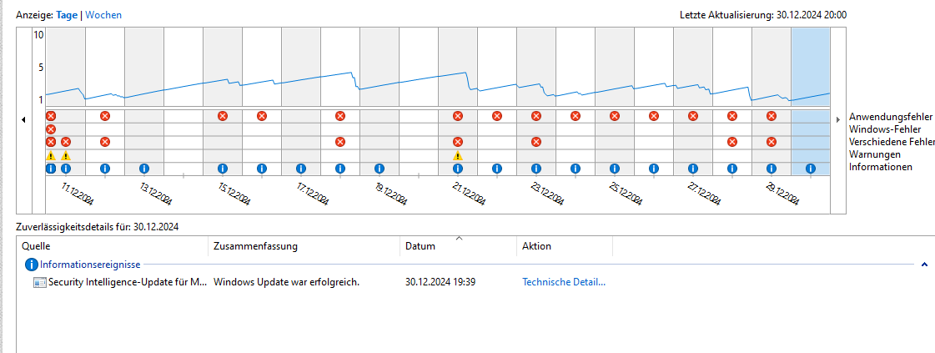Collapse the Informationsereignisse group chevron
This screenshot has width=935, height=353.
[924, 265]
